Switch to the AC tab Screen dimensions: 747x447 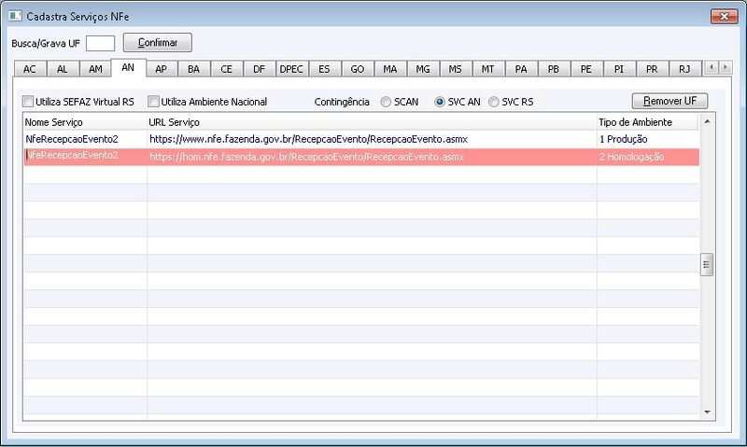coord(30,69)
